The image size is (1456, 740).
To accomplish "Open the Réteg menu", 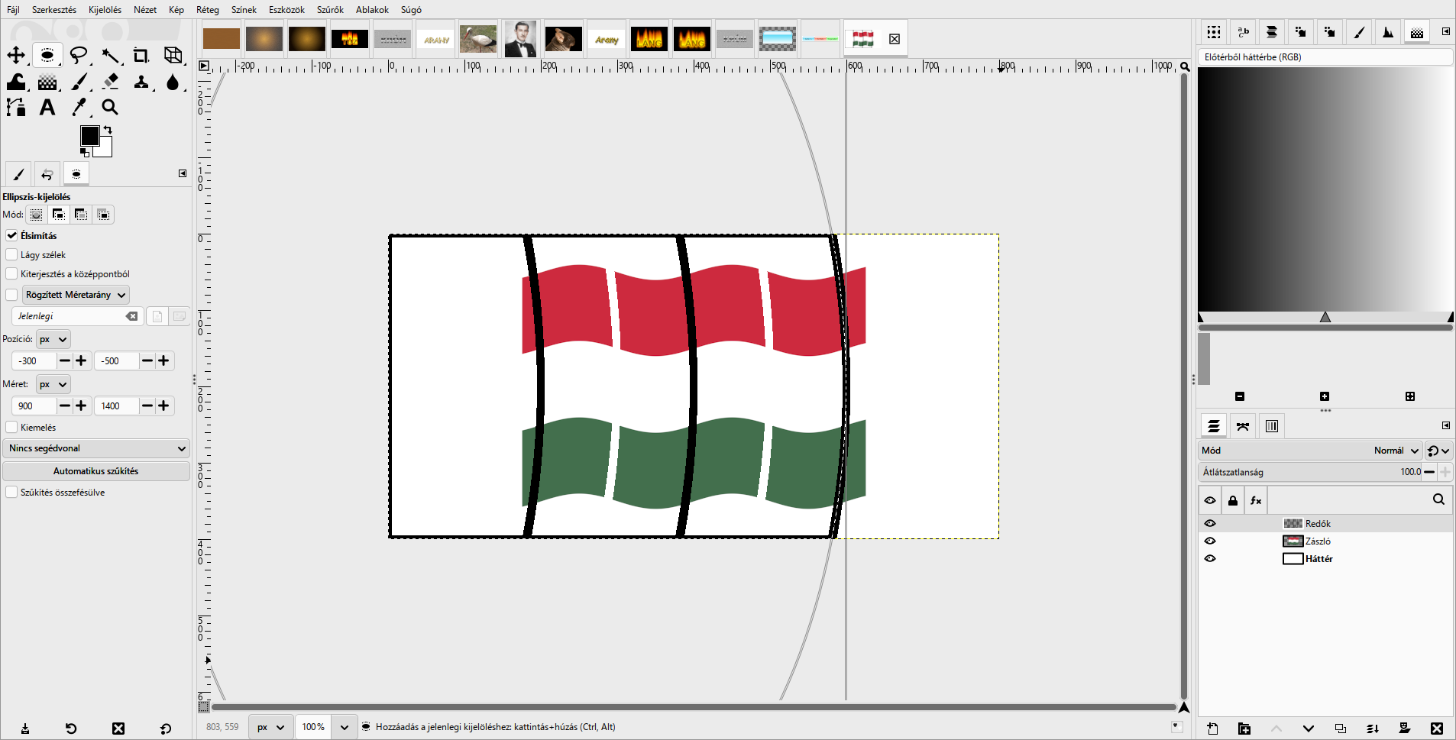I will (207, 10).
